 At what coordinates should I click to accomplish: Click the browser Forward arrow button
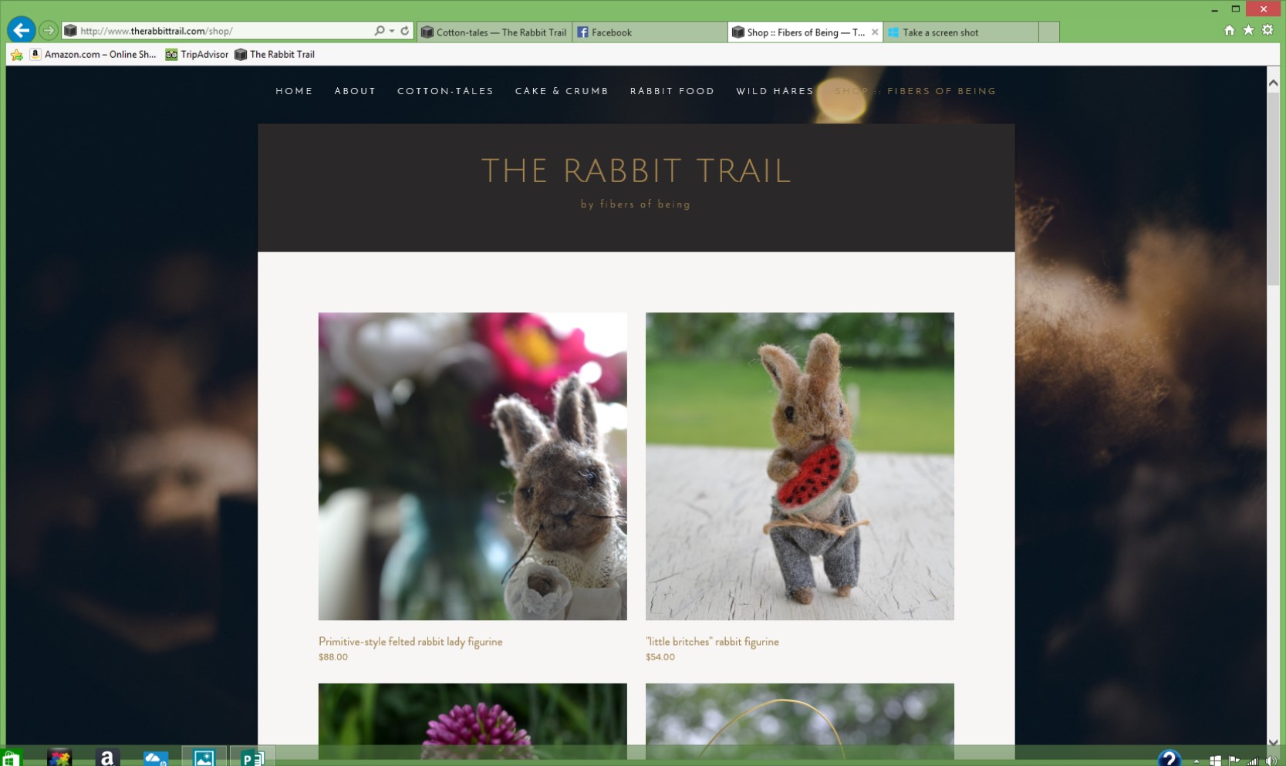pyautogui.click(x=49, y=31)
